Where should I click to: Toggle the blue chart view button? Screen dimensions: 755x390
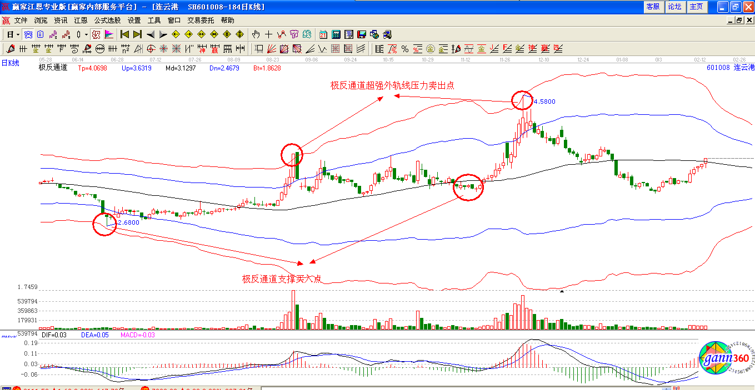[28, 34]
